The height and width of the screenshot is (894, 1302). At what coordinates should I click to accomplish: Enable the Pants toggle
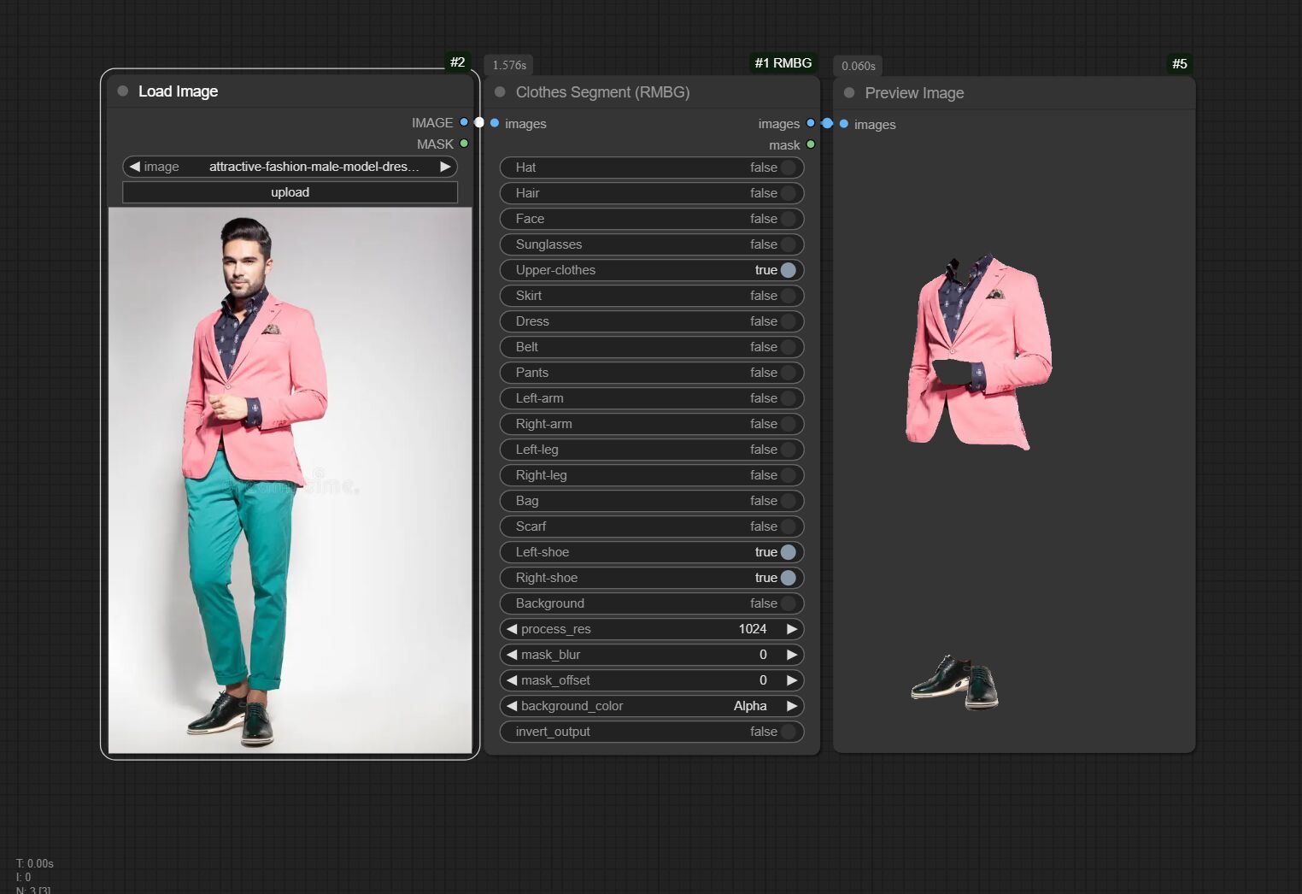[788, 373]
